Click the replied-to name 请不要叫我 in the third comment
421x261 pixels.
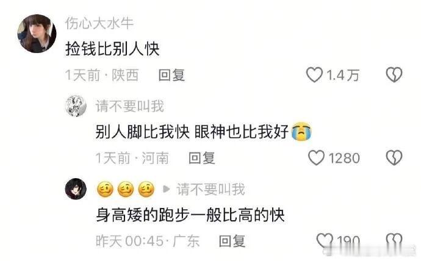(x=210, y=189)
